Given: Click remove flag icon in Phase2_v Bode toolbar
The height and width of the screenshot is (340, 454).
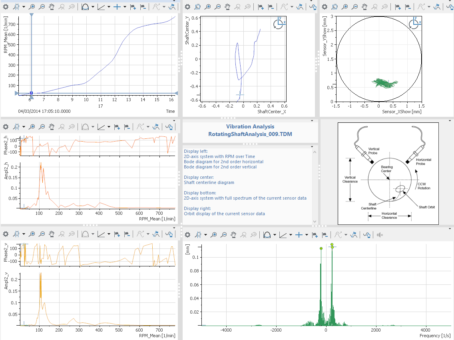Looking at the screenshot, I should 127,234.
